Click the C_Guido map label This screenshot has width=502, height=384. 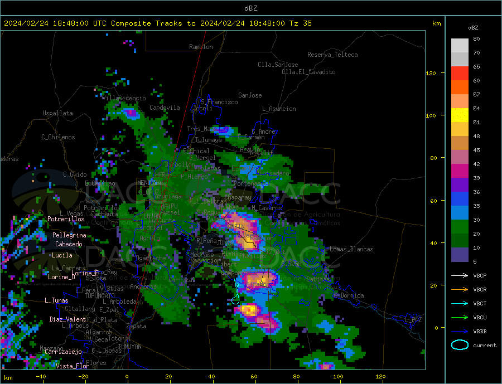coord(75,174)
